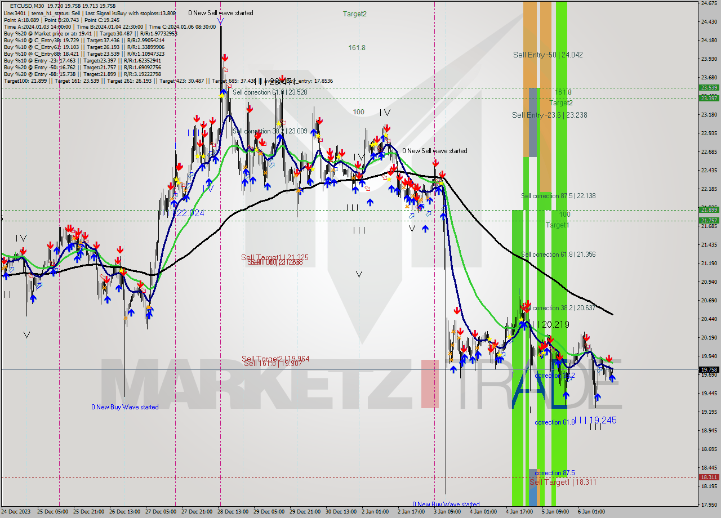This screenshot has height=518, width=721.
Task: Click the '27 Dec 21:00' time axis label
Action: point(196,512)
